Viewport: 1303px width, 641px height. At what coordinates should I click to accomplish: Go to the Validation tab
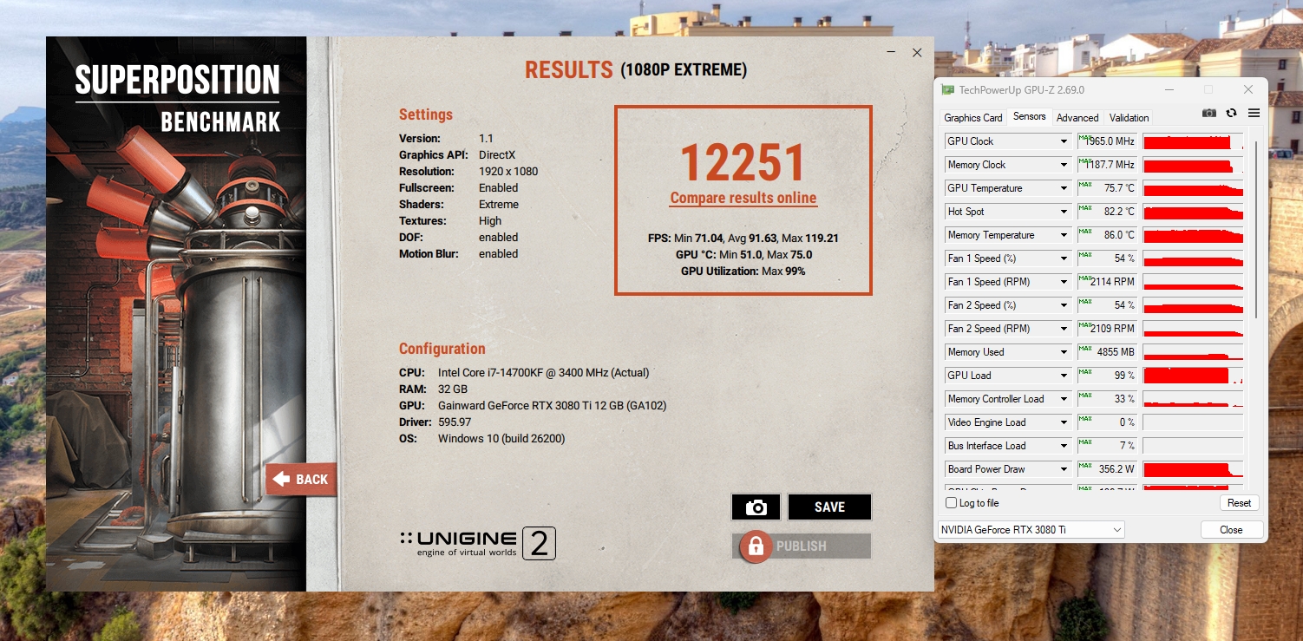pos(1129,118)
